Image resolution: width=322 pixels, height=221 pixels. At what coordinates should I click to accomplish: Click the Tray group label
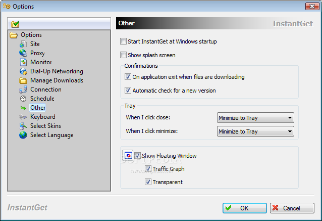click(130, 106)
